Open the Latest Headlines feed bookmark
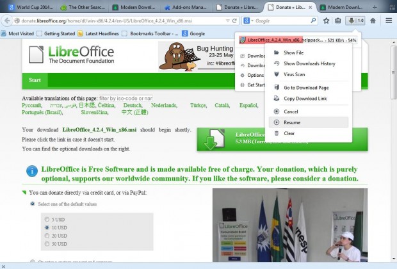The height and width of the screenshot is (269, 397). tap(98, 33)
